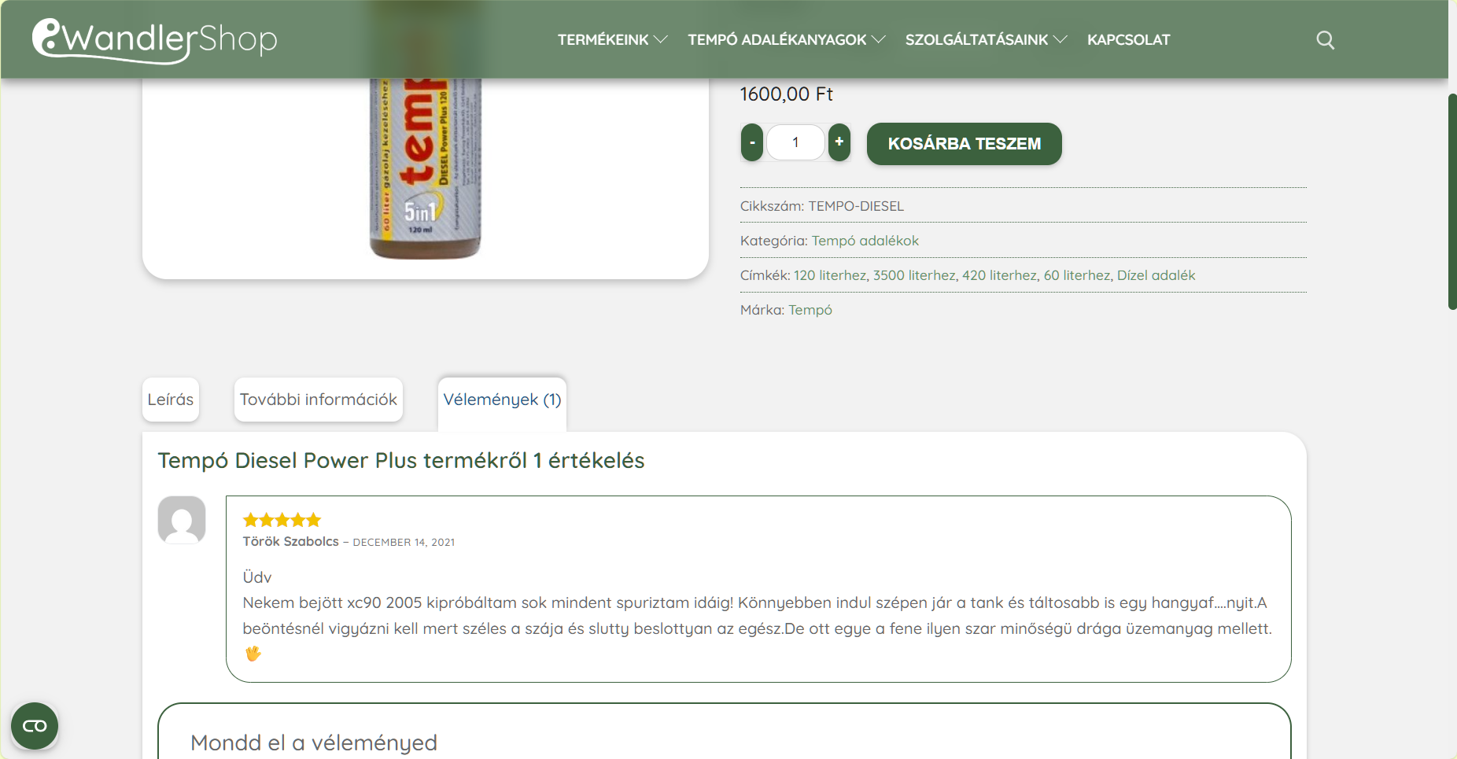The width and height of the screenshot is (1457, 759).
Task: Follow the Dízel adalék tag link
Action: click(x=1156, y=275)
